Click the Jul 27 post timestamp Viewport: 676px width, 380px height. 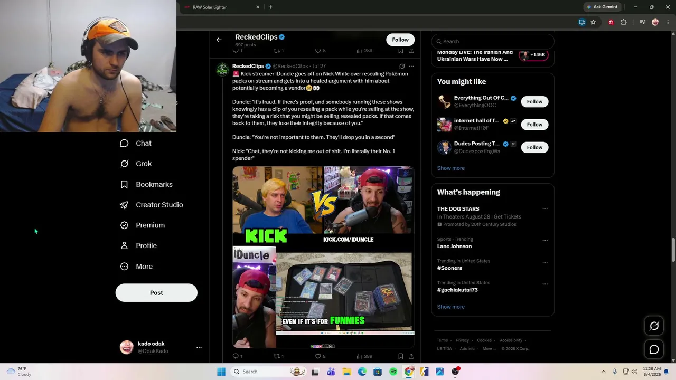tap(319, 66)
